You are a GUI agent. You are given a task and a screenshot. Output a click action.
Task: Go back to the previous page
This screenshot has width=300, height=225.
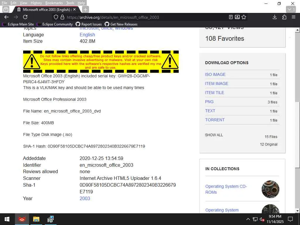coord(6,17)
